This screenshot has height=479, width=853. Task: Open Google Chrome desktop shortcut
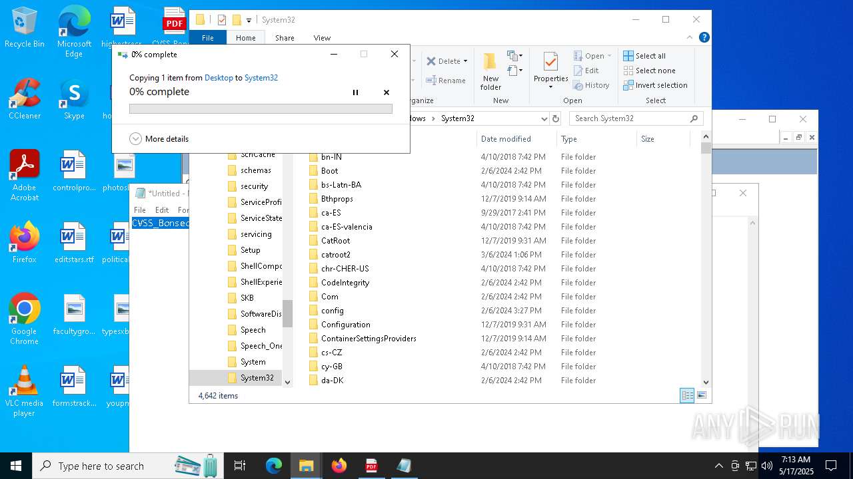[25, 319]
